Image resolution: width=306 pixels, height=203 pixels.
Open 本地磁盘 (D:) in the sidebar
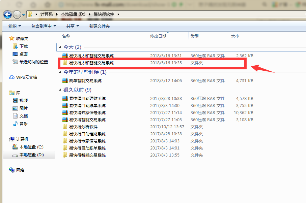32,155
